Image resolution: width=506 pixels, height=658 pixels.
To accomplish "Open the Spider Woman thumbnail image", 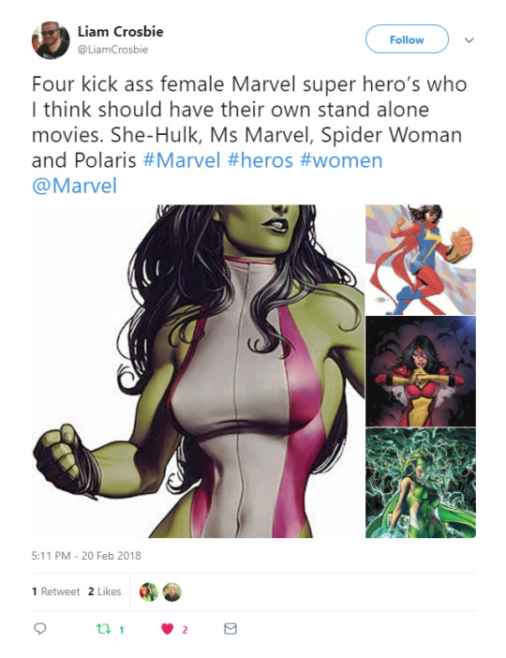I will [x=421, y=371].
